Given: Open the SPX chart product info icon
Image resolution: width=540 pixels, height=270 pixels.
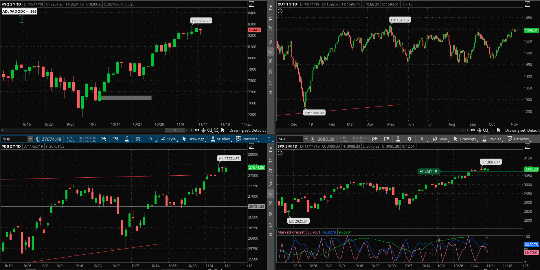Looking at the screenshot, I should (x=386, y=139).
